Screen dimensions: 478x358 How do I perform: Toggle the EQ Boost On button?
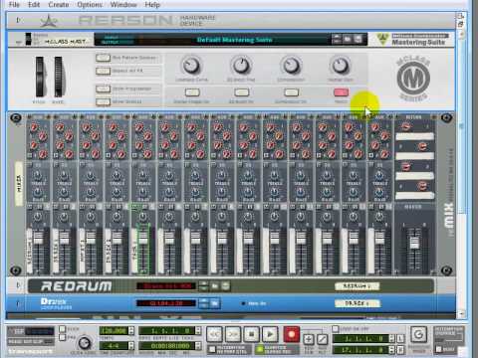coord(241,92)
